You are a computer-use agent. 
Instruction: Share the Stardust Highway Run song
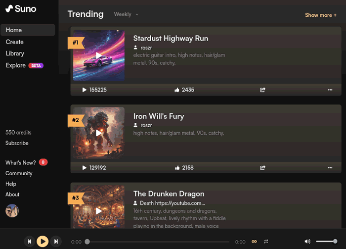[x=263, y=90]
